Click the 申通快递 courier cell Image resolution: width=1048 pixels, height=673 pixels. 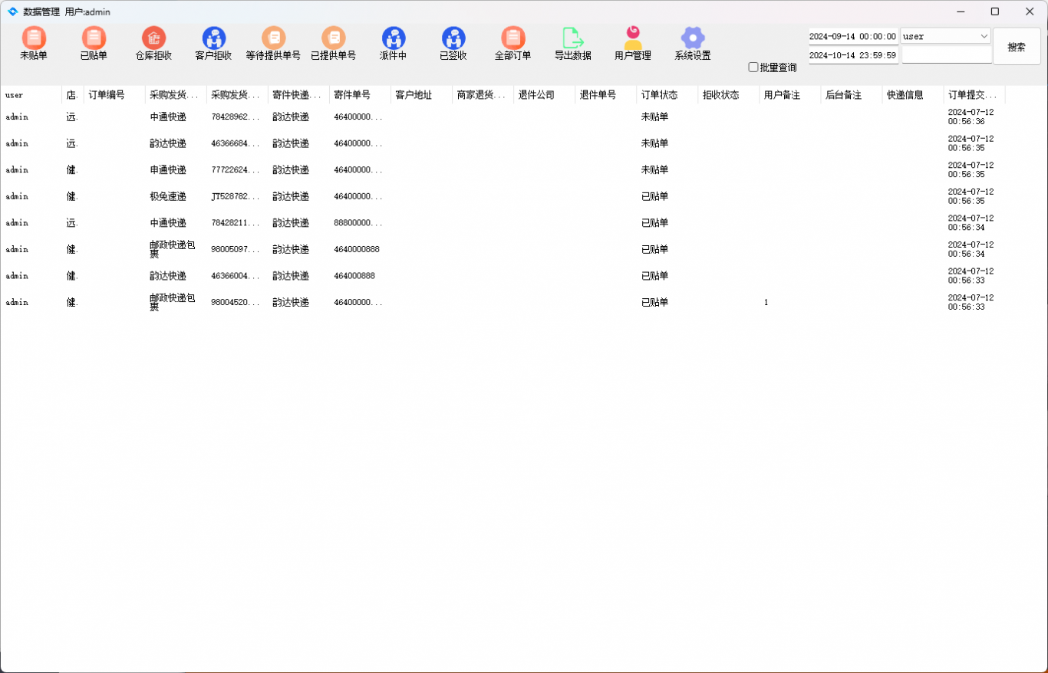[x=168, y=169]
